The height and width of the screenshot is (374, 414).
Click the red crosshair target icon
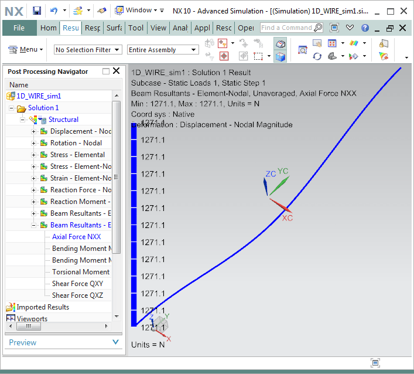click(x=224, y=56)
